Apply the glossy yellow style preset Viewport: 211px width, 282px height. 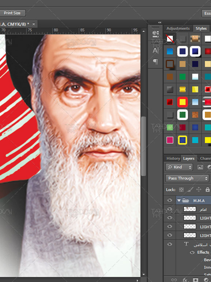[x=195, y=89]
